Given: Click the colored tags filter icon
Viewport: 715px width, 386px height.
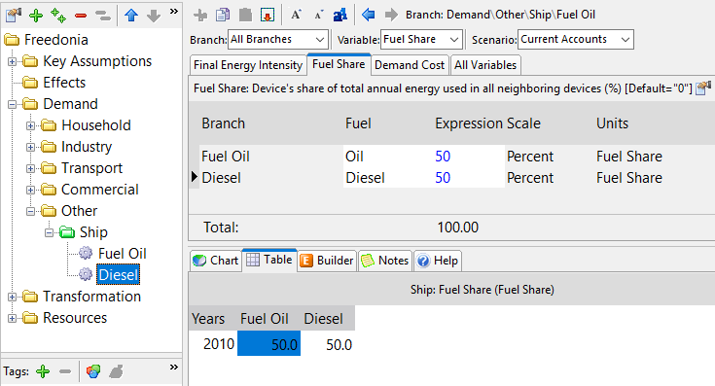Looking at the screenshot, I should (x=93, y=371).
